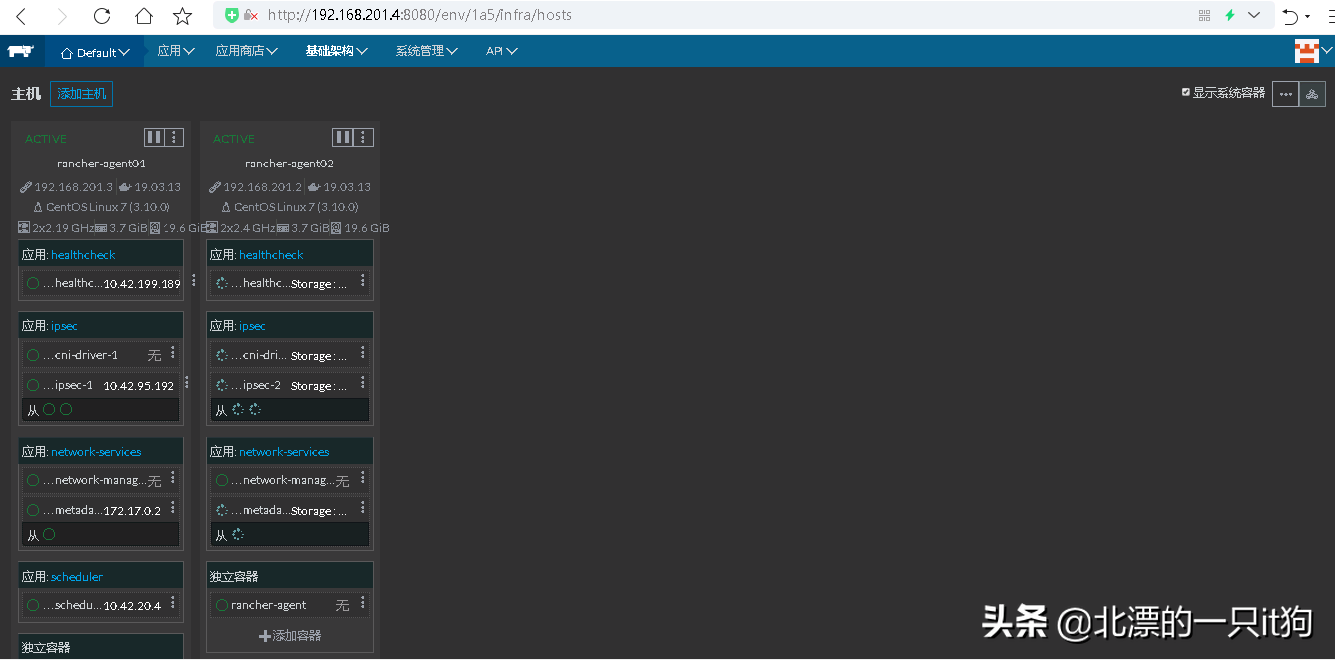
Task: Expand the user avatar dropdown
Action: point(1312,51)
